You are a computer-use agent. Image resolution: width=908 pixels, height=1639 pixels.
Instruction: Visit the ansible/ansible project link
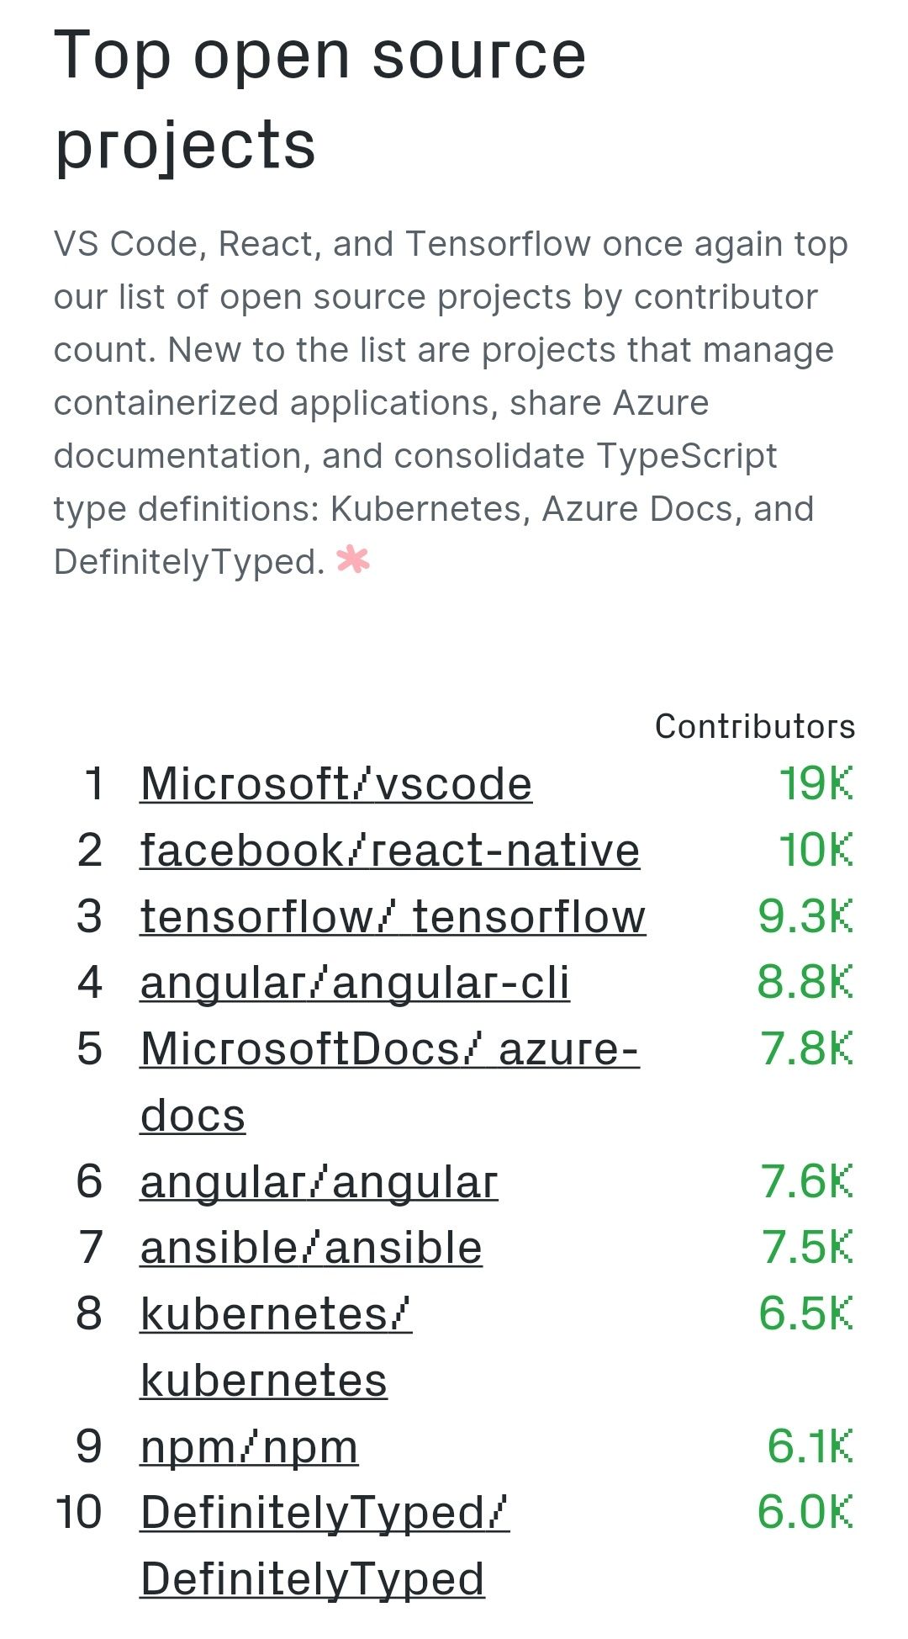(311, 1248)
